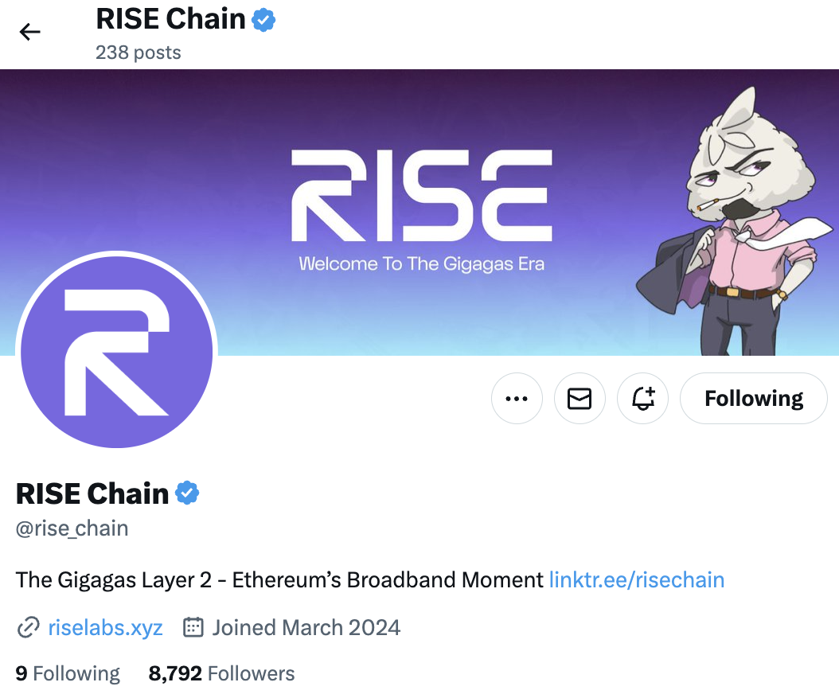The width and height of the screenshot is (839, 694).
Task: Open the linktr.ee/risechain link
Action: click(637, 580)
